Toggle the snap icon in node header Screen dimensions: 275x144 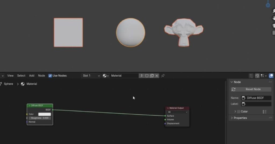[x=257, y=76]
